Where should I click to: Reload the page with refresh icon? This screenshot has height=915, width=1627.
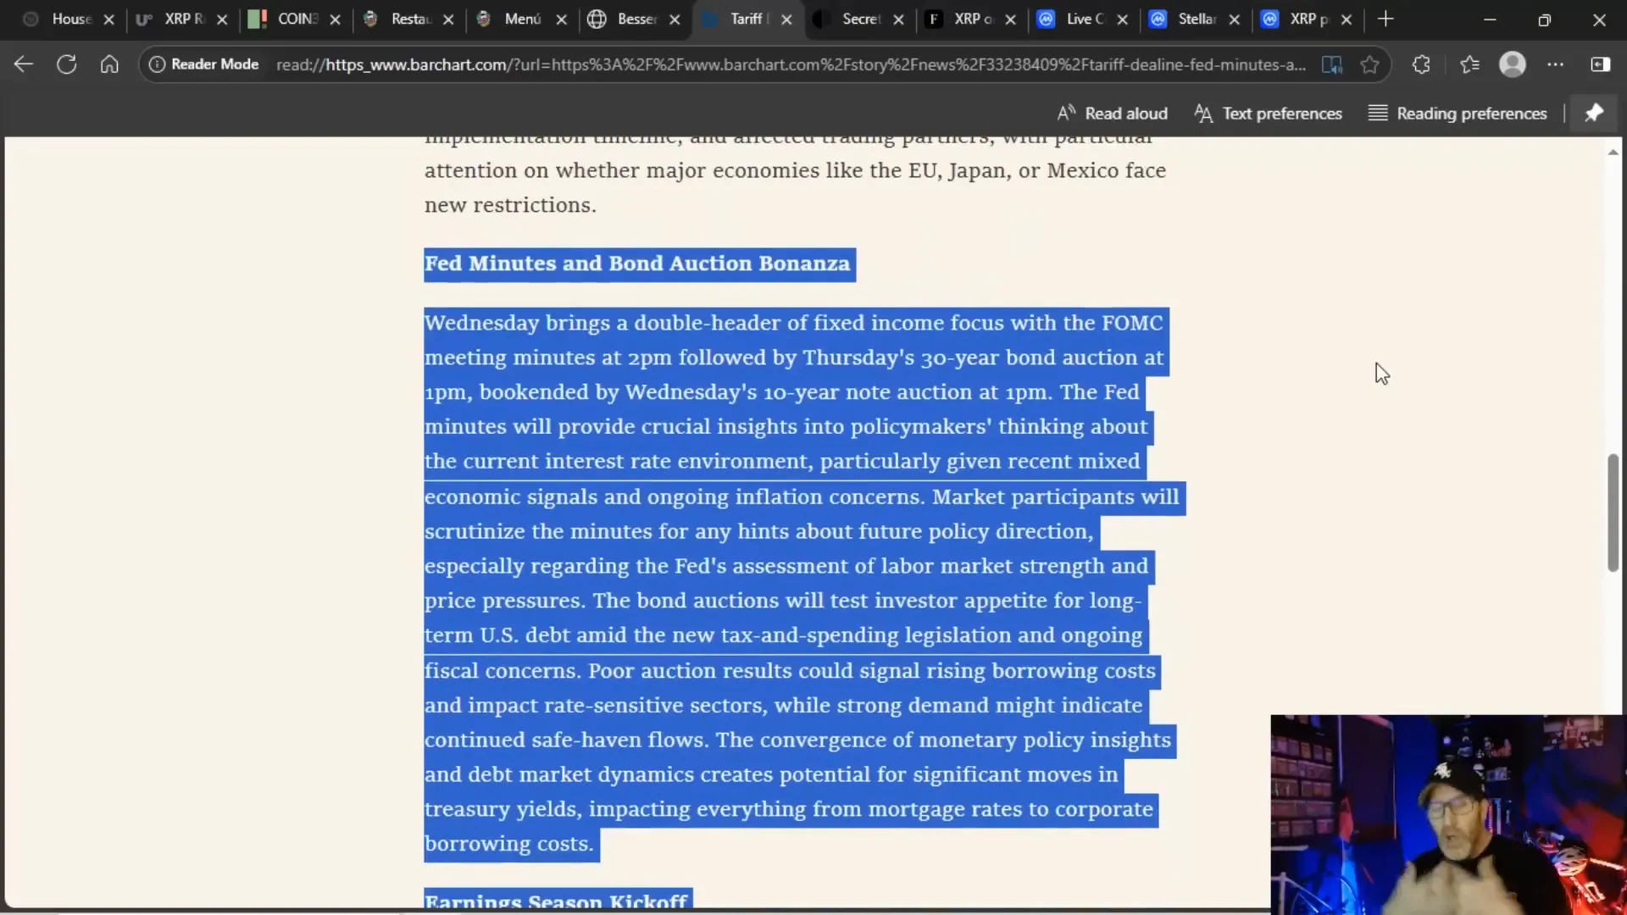tap(66, 64)
